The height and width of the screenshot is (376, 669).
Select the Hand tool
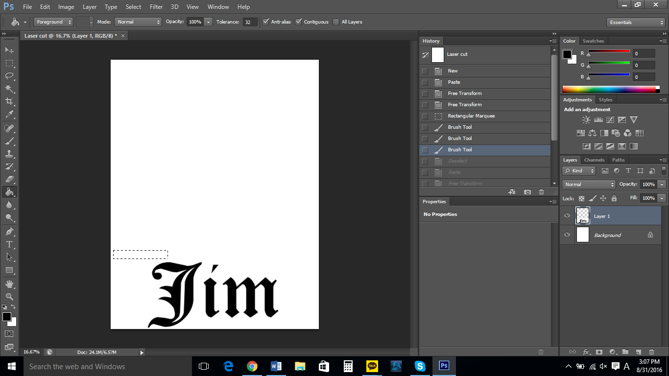(9, 283)
